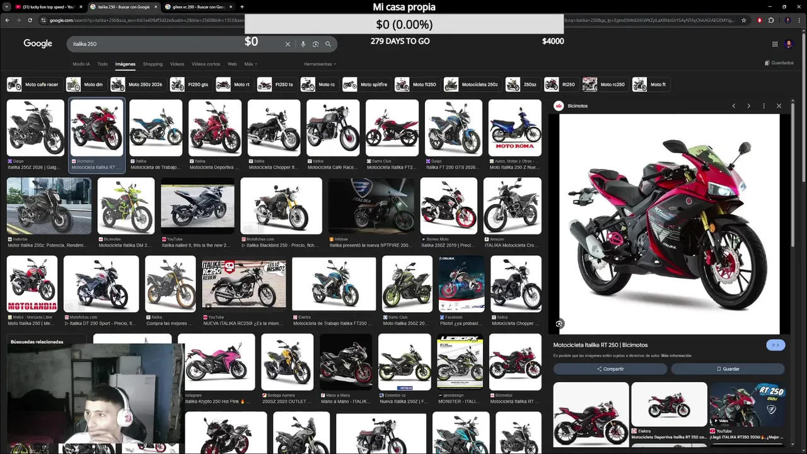Open the Google account avatar
The width and height of the screenshot is (807, 454).
(789, 44)
